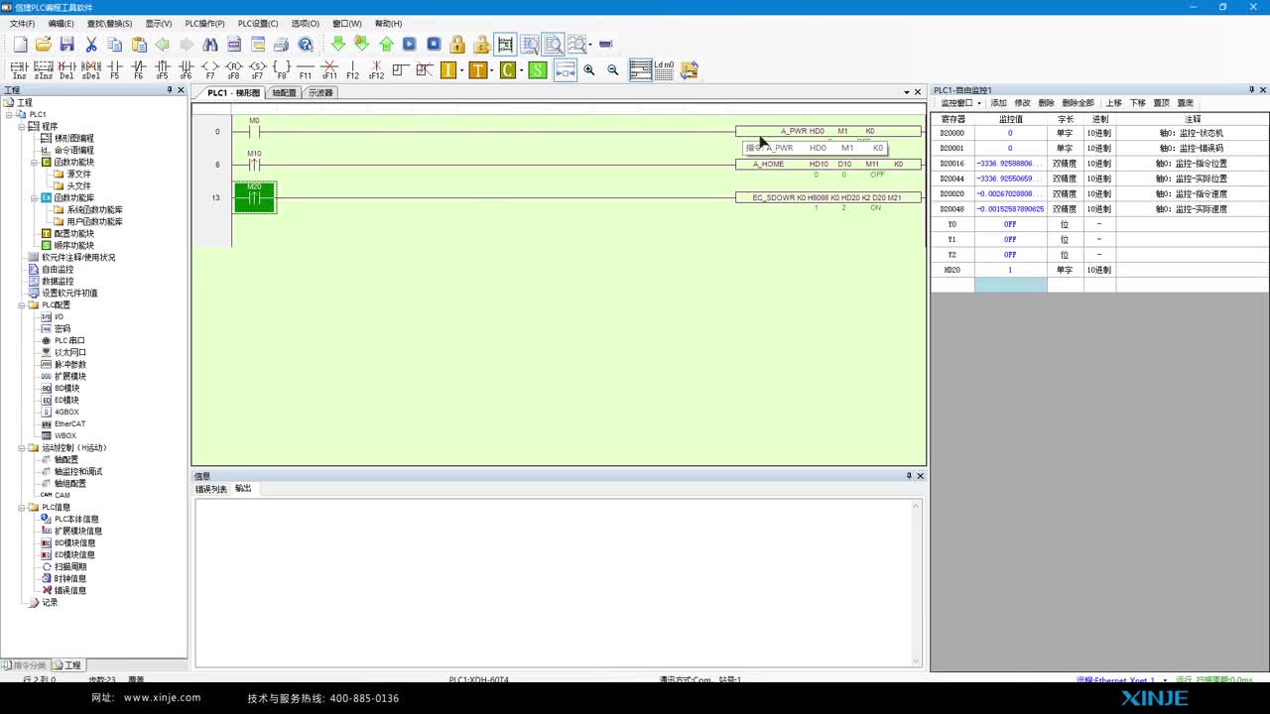This screenshot has width=1270, height=714.
Task: Click the Cut scissors icon
Action: click(90, 45)
